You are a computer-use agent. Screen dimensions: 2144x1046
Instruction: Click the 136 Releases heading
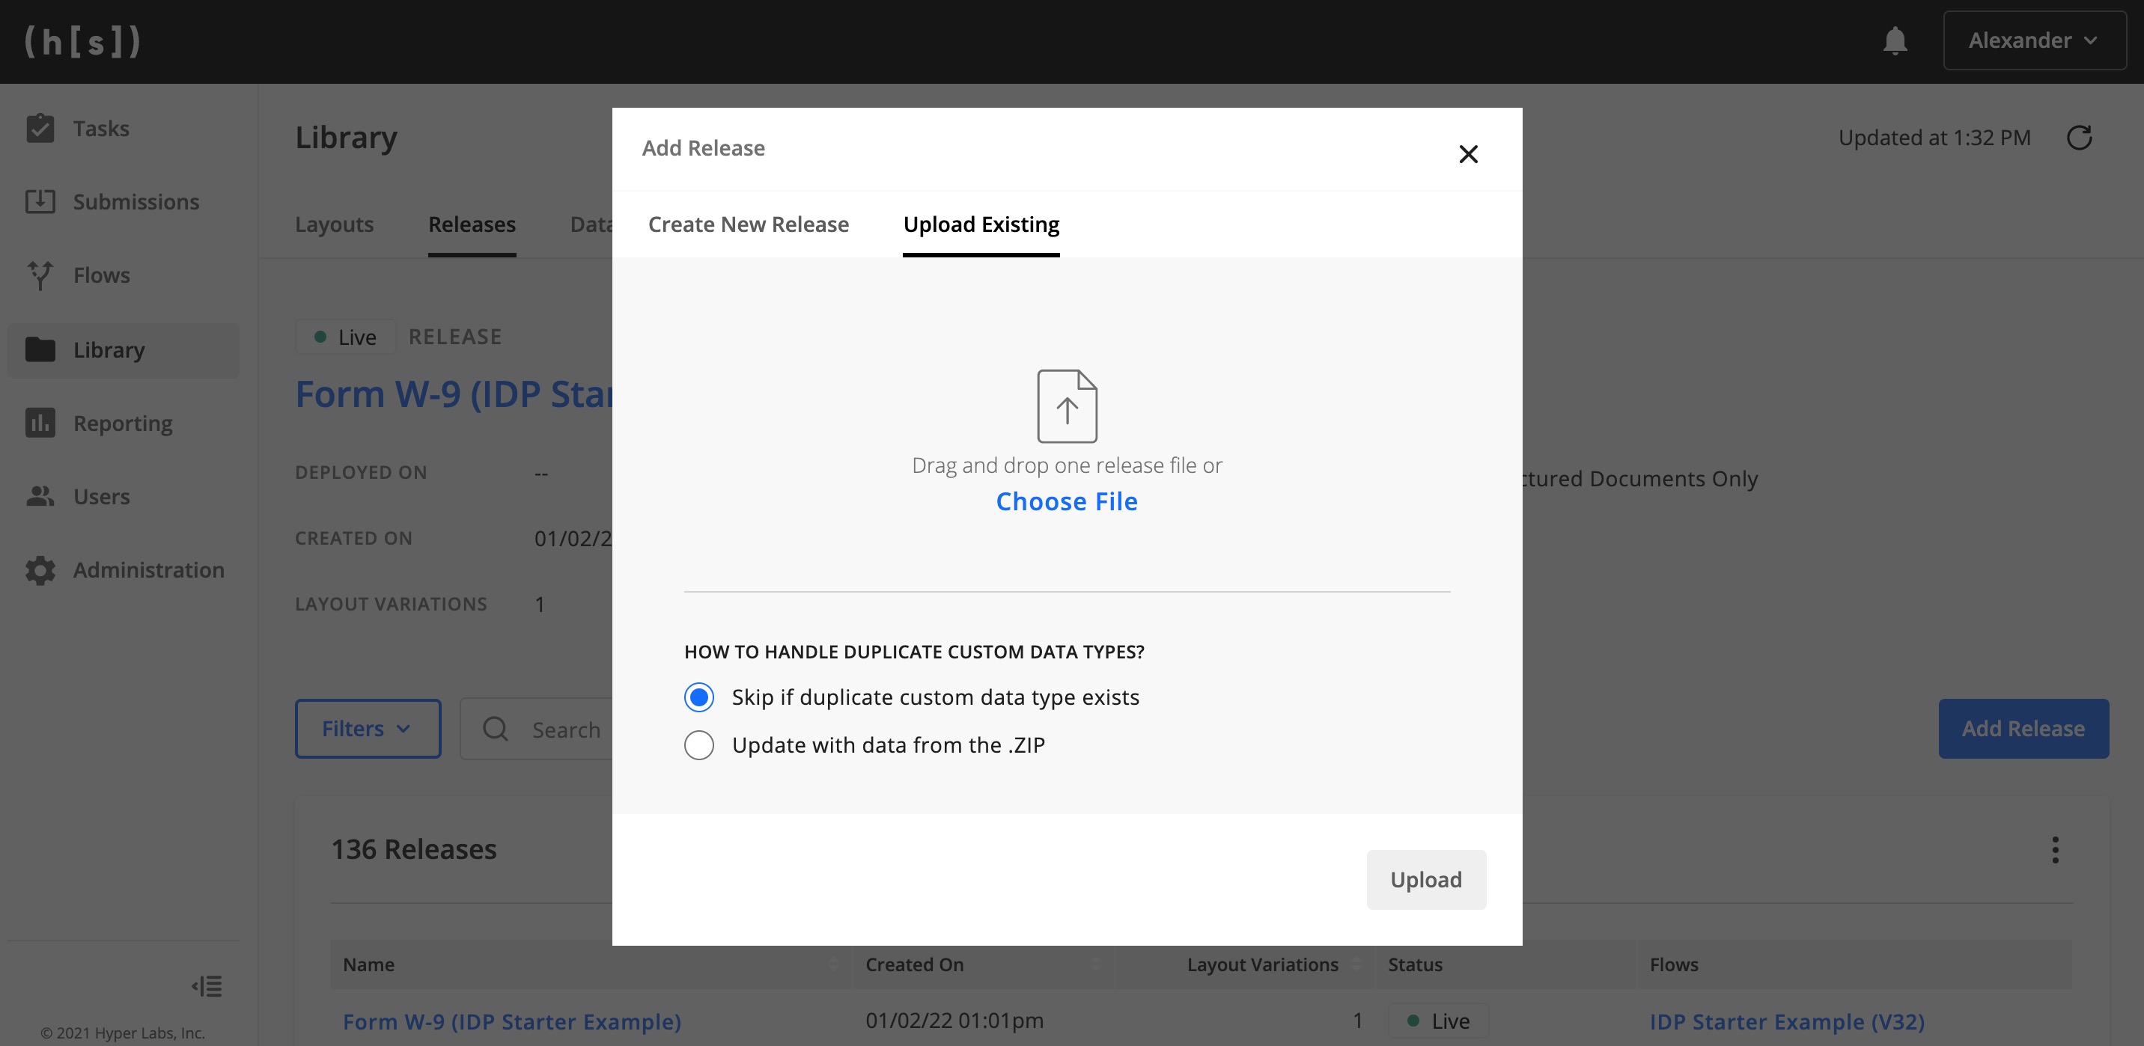click(x=414, y=850)
